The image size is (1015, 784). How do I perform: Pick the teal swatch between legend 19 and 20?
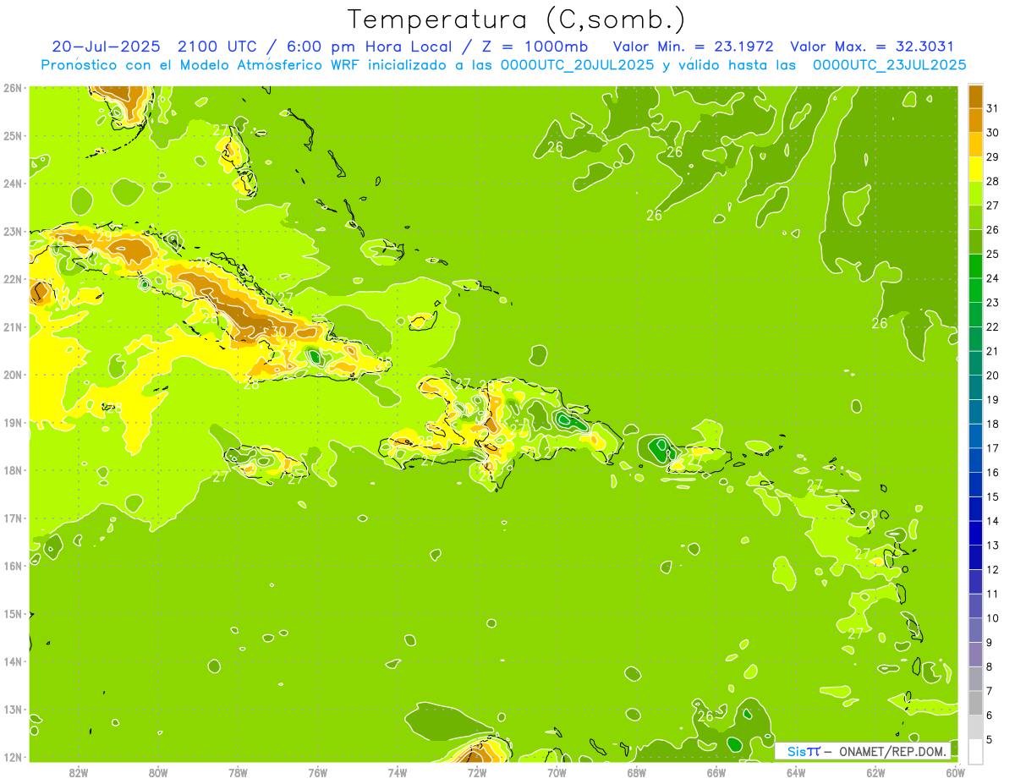975,387
